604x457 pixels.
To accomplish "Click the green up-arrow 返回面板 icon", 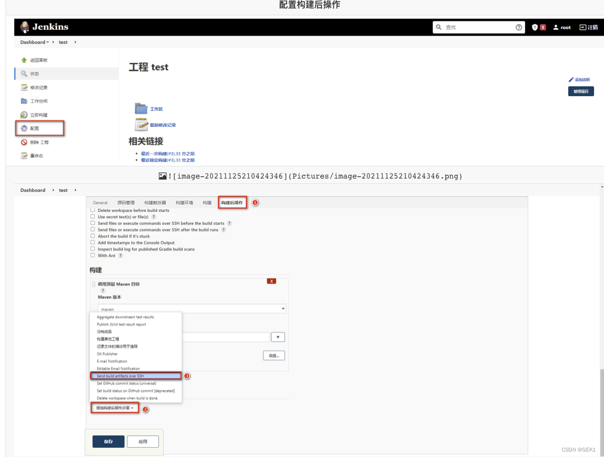I will pyautogui.click(x=24, y=60).
